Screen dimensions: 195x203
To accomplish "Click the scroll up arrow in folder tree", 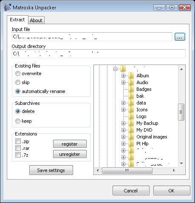I will 181,69.
